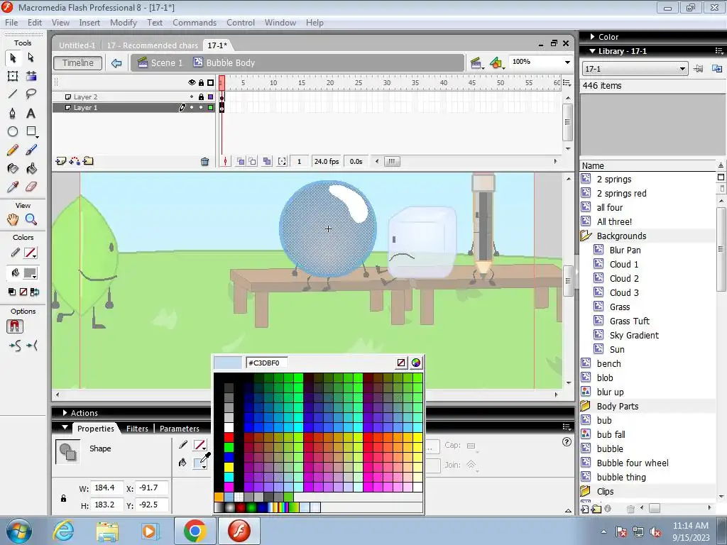
Task: Select the Pen tool
Action: [13, 113]
